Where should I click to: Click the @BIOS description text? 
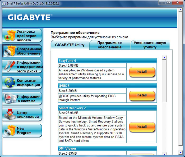click(x=87, y=98)
